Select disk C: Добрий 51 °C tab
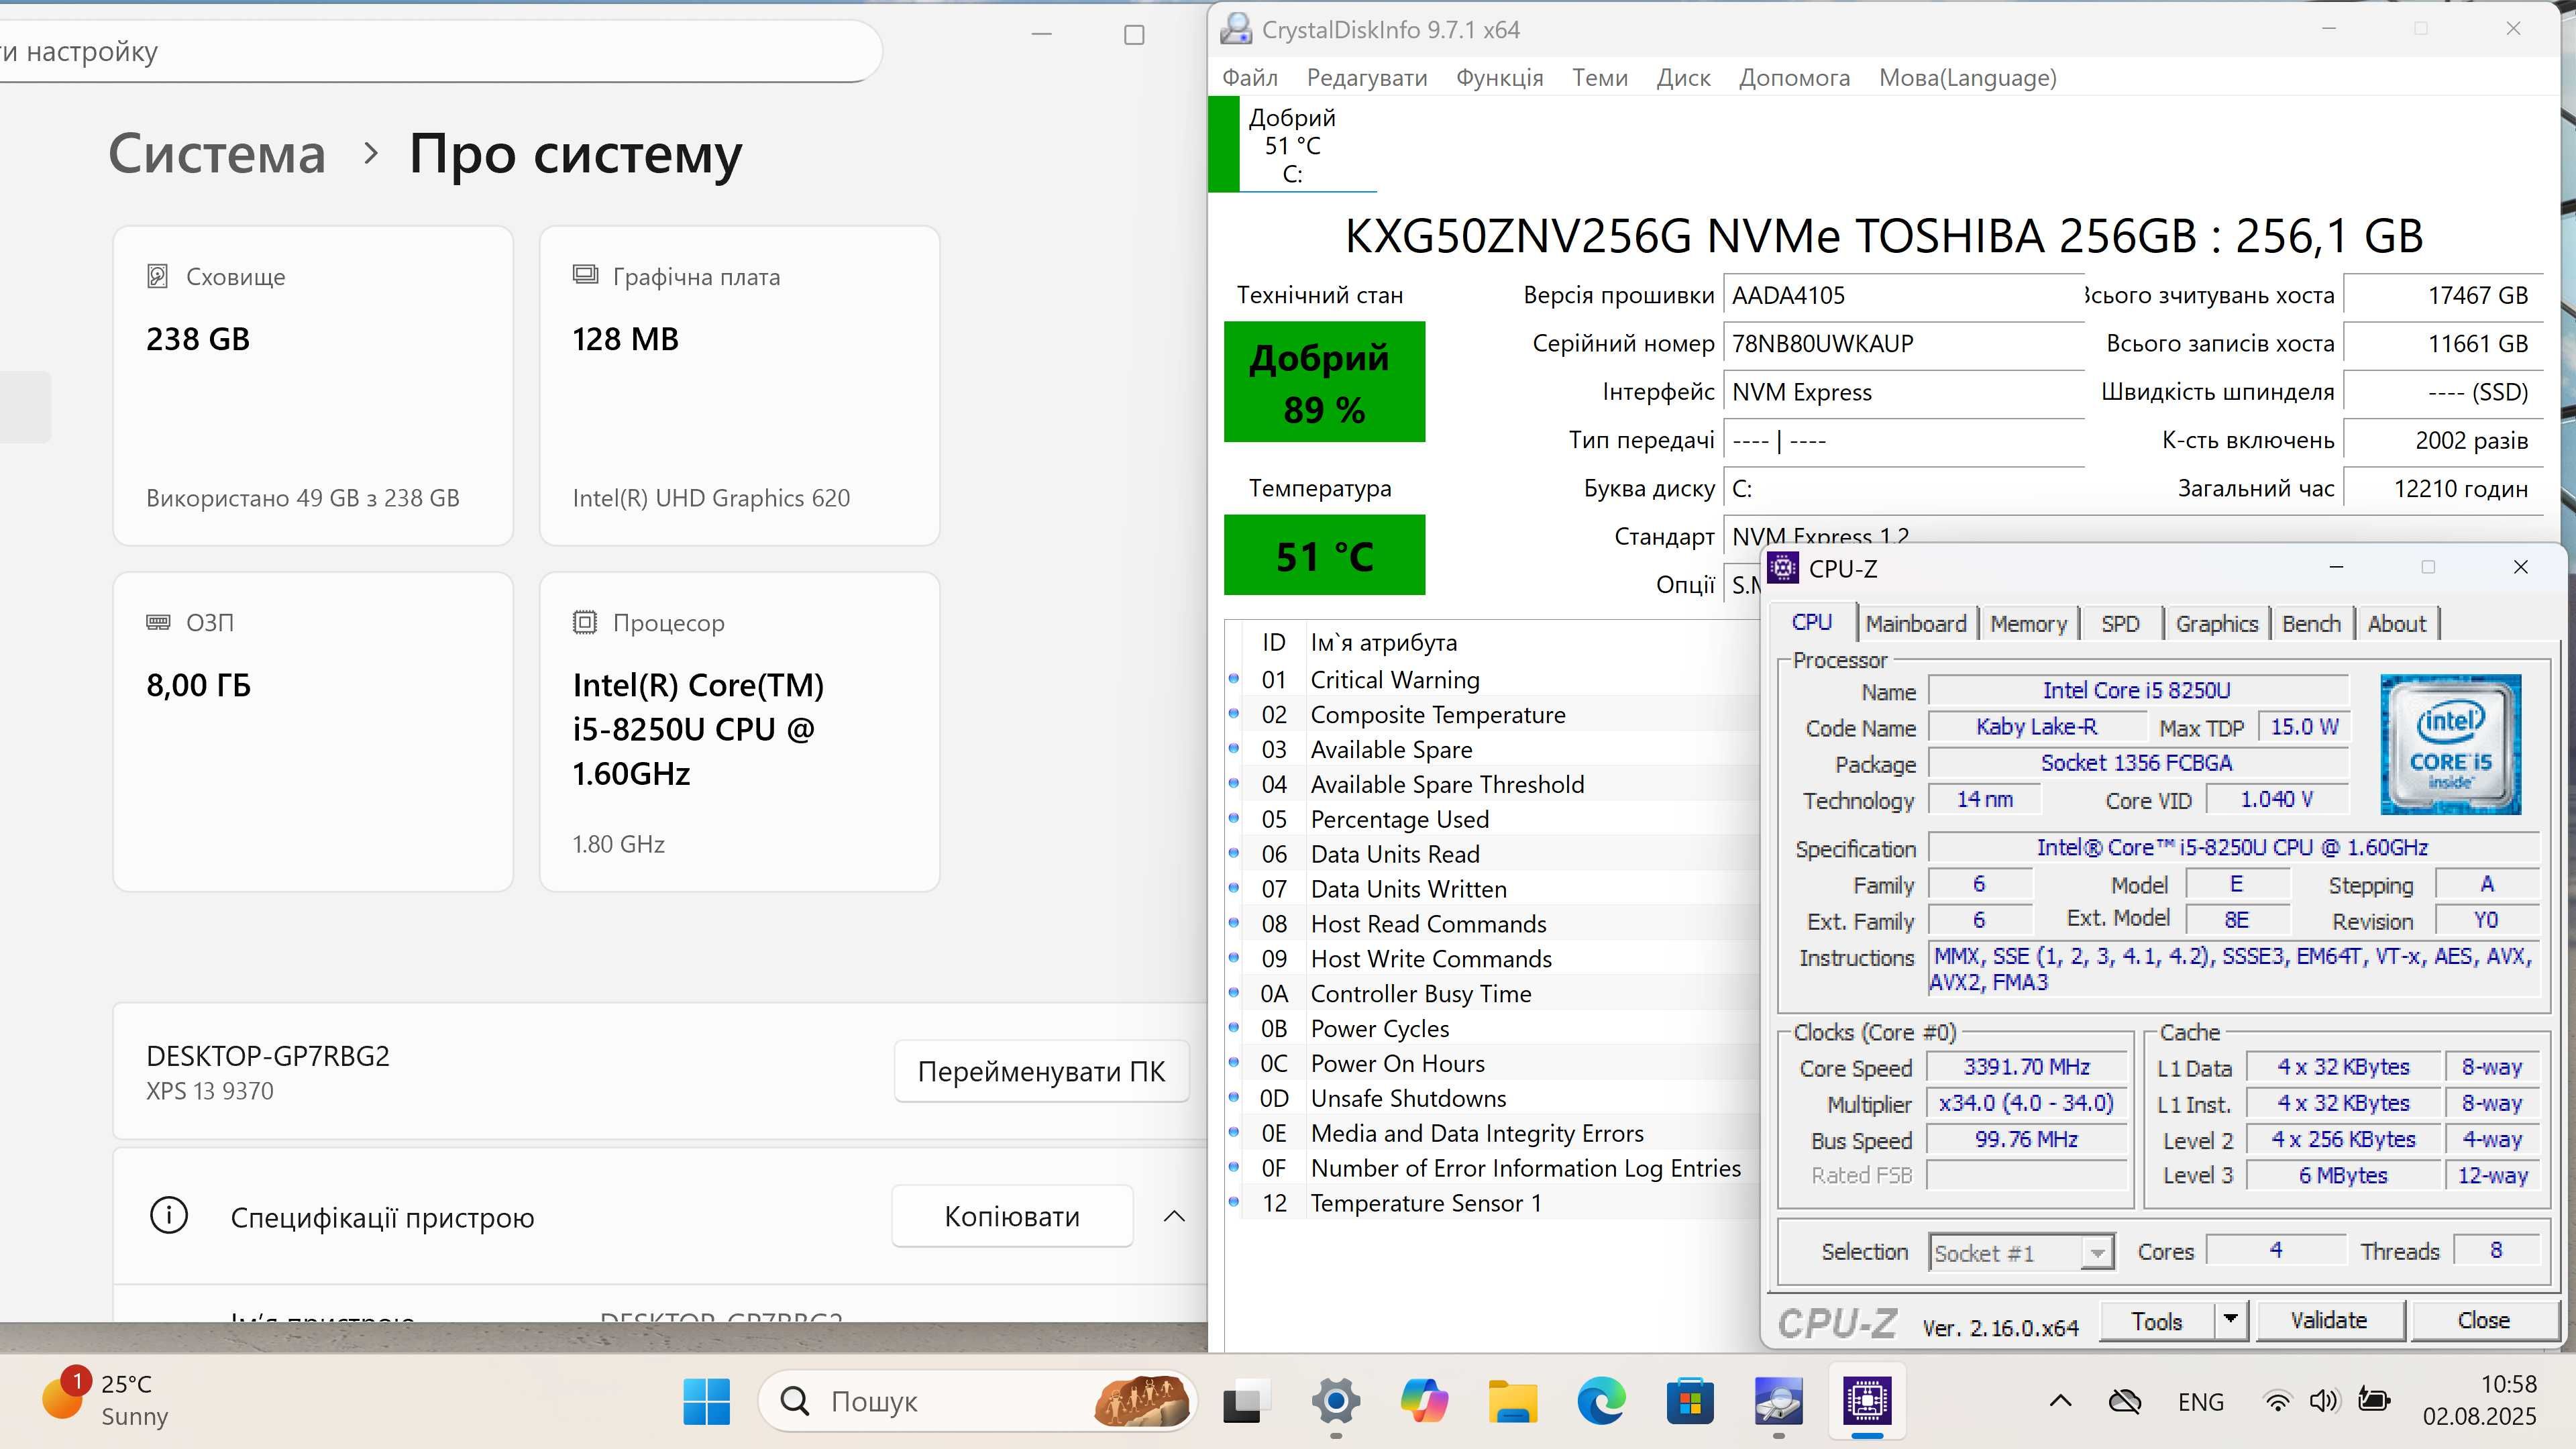2576x1449 pixels. click(x=1292, y=145)
